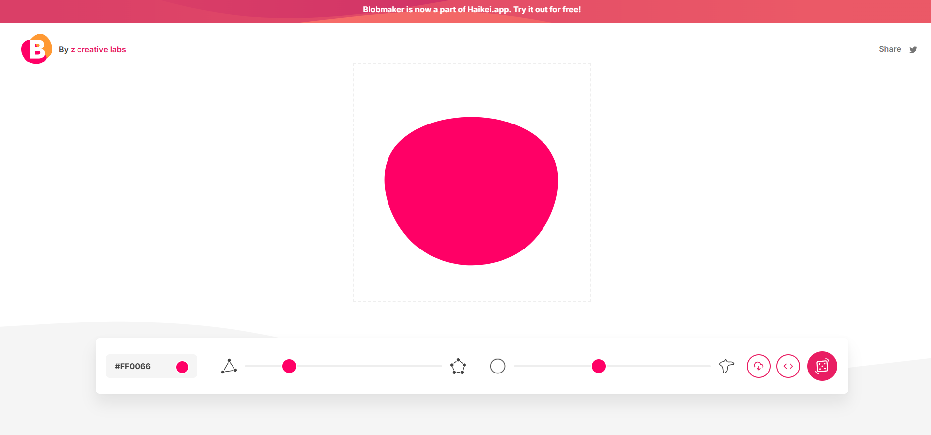The height and width of the screenshot is (435, 931).
Task: Share via the Twitter bird icon
Action: [x=913, y=50]
